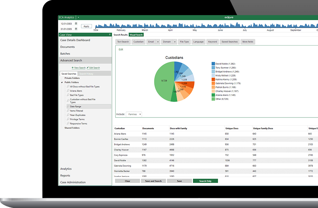Image resolution: width=318 pixels, height=208 pixels.
Task: Open Case Administration section
Action: tap(73, 182)
